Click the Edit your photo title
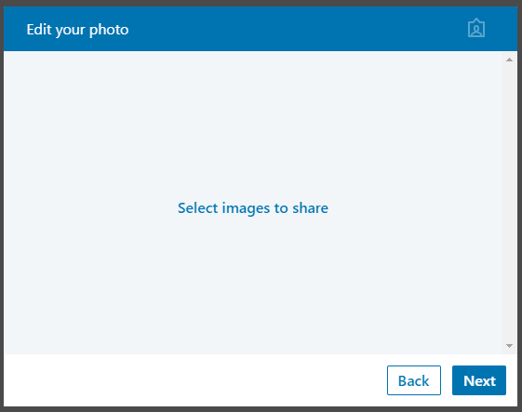Screen dimensions: 522x412 [x=77, y=30]
